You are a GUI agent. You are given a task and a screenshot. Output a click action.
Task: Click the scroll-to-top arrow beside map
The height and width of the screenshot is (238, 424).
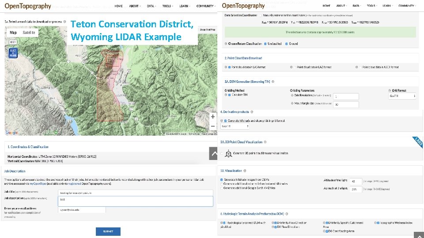pos(213,153)
